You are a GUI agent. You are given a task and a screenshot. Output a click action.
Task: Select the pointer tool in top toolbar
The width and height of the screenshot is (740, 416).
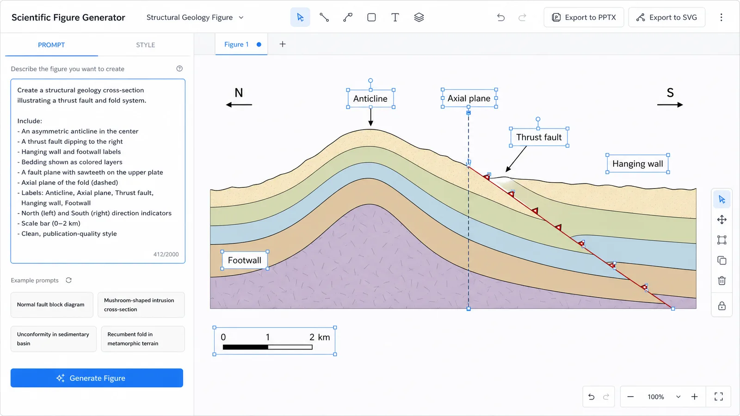click(300, 18)
